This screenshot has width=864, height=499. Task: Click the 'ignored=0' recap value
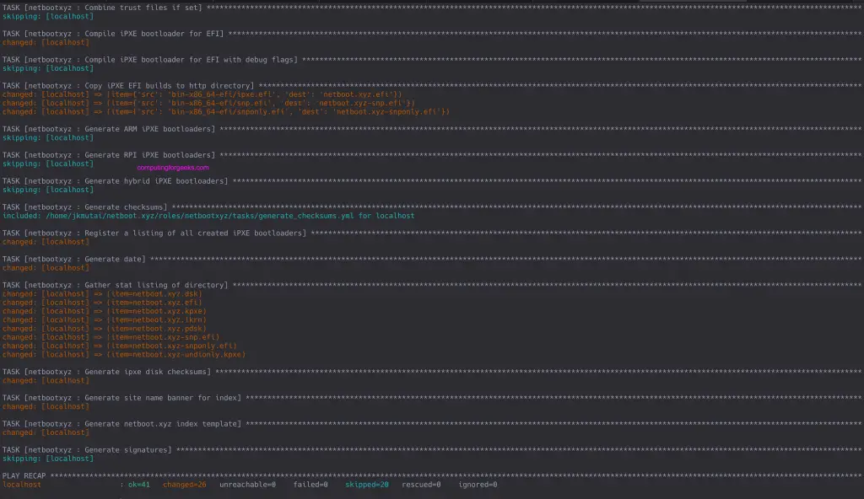(478, 485)
